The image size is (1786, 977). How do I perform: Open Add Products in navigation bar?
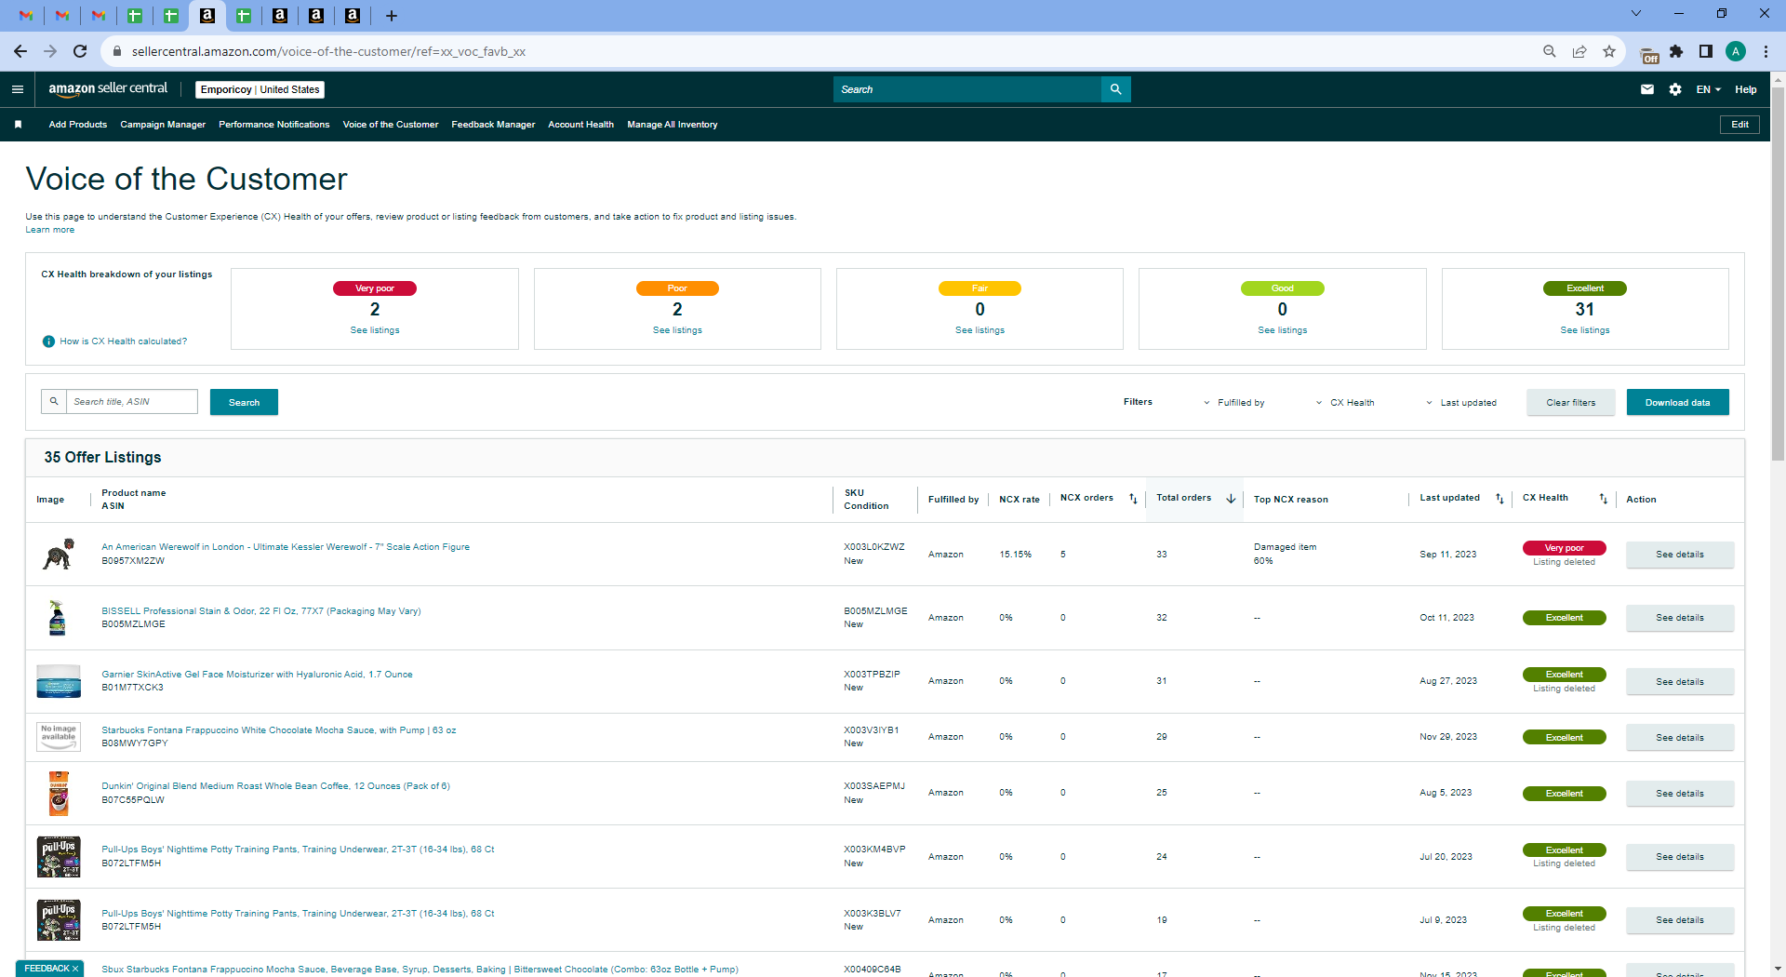pyautogui.click(x=78, y=125)
